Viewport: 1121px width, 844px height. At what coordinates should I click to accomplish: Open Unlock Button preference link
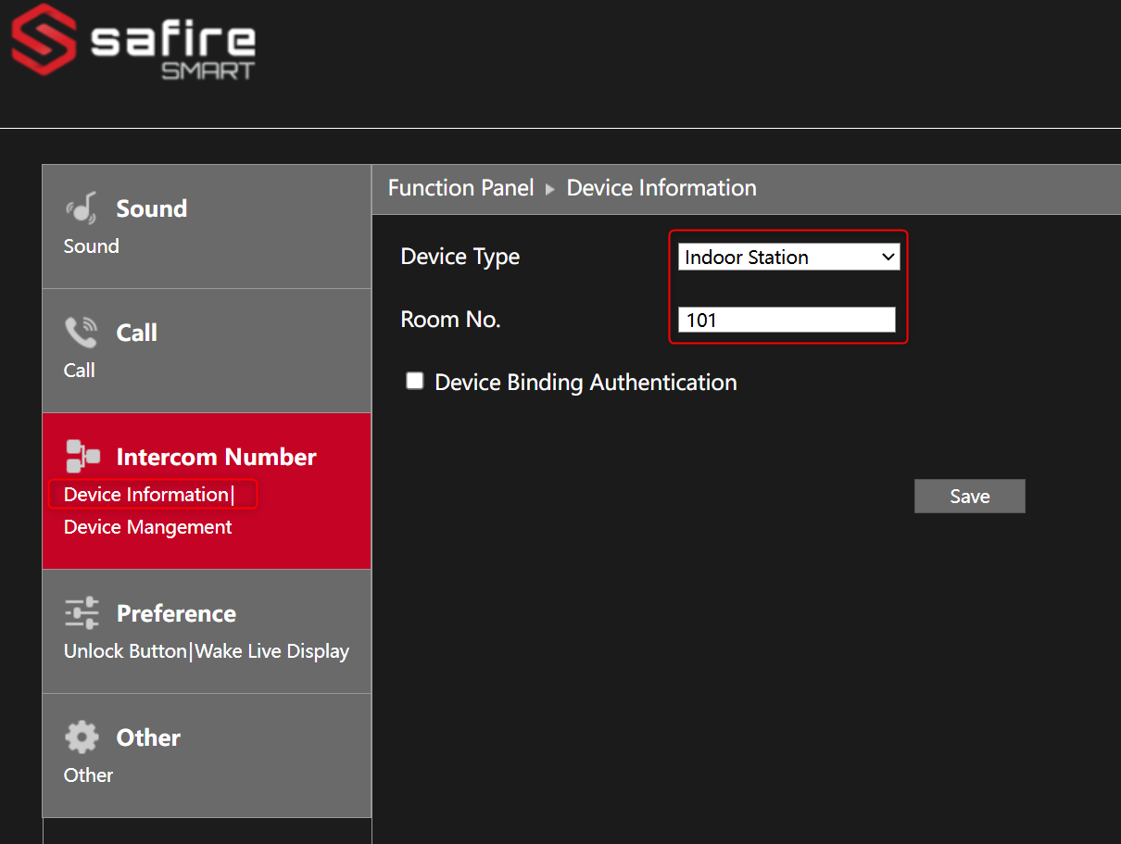[125, 651]
